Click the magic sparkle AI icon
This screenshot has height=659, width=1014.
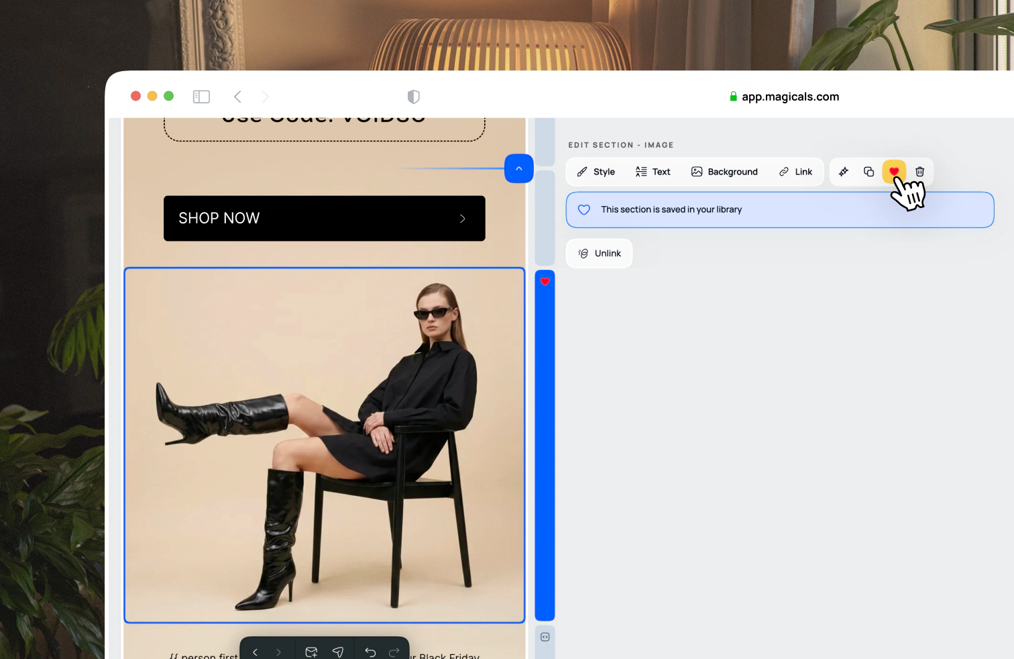coord(844,172)
